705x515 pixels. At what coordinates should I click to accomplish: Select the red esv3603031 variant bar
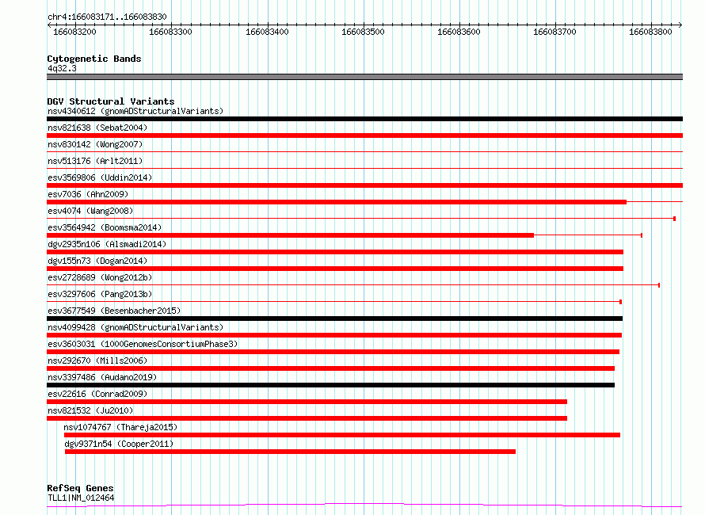click(333, 352)
